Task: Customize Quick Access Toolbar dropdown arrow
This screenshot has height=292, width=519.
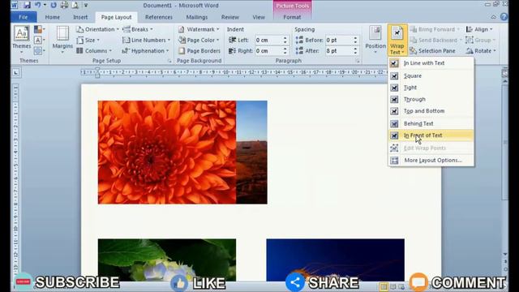Action: coord(86,6)
